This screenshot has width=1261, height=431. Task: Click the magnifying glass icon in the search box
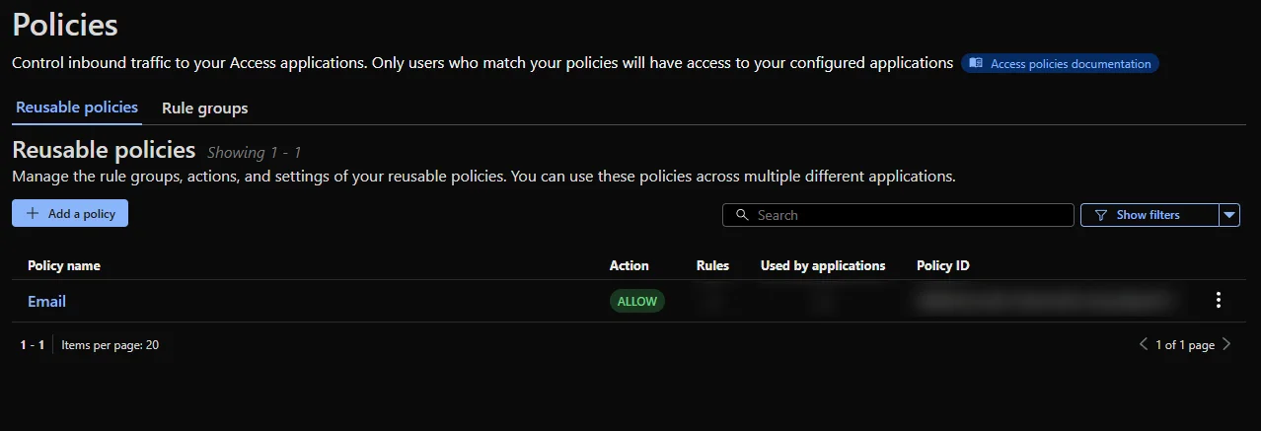(741, 215)
